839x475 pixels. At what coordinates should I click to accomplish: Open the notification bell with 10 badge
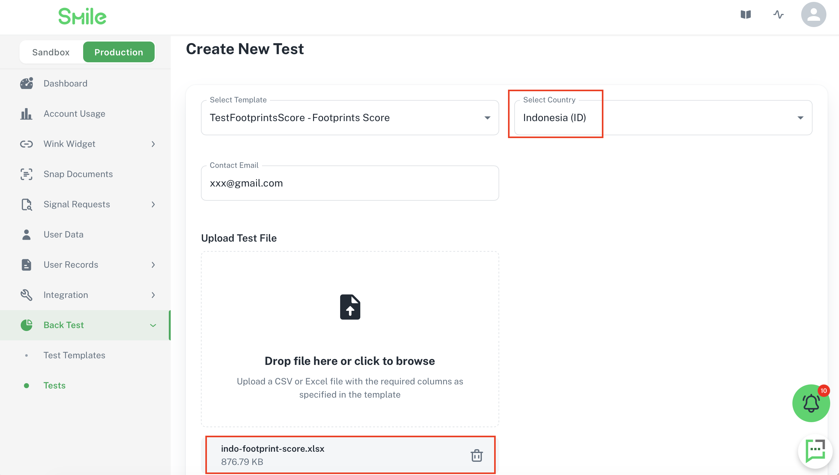coord(811,403)
